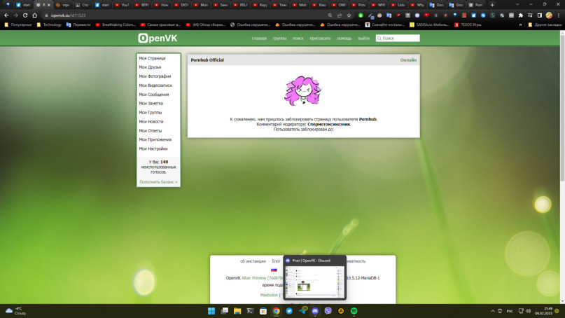The width and height of the screenshot is (565, 318).
Task: Open a new browser tab with plus button
Action: [x=492, y=5]
